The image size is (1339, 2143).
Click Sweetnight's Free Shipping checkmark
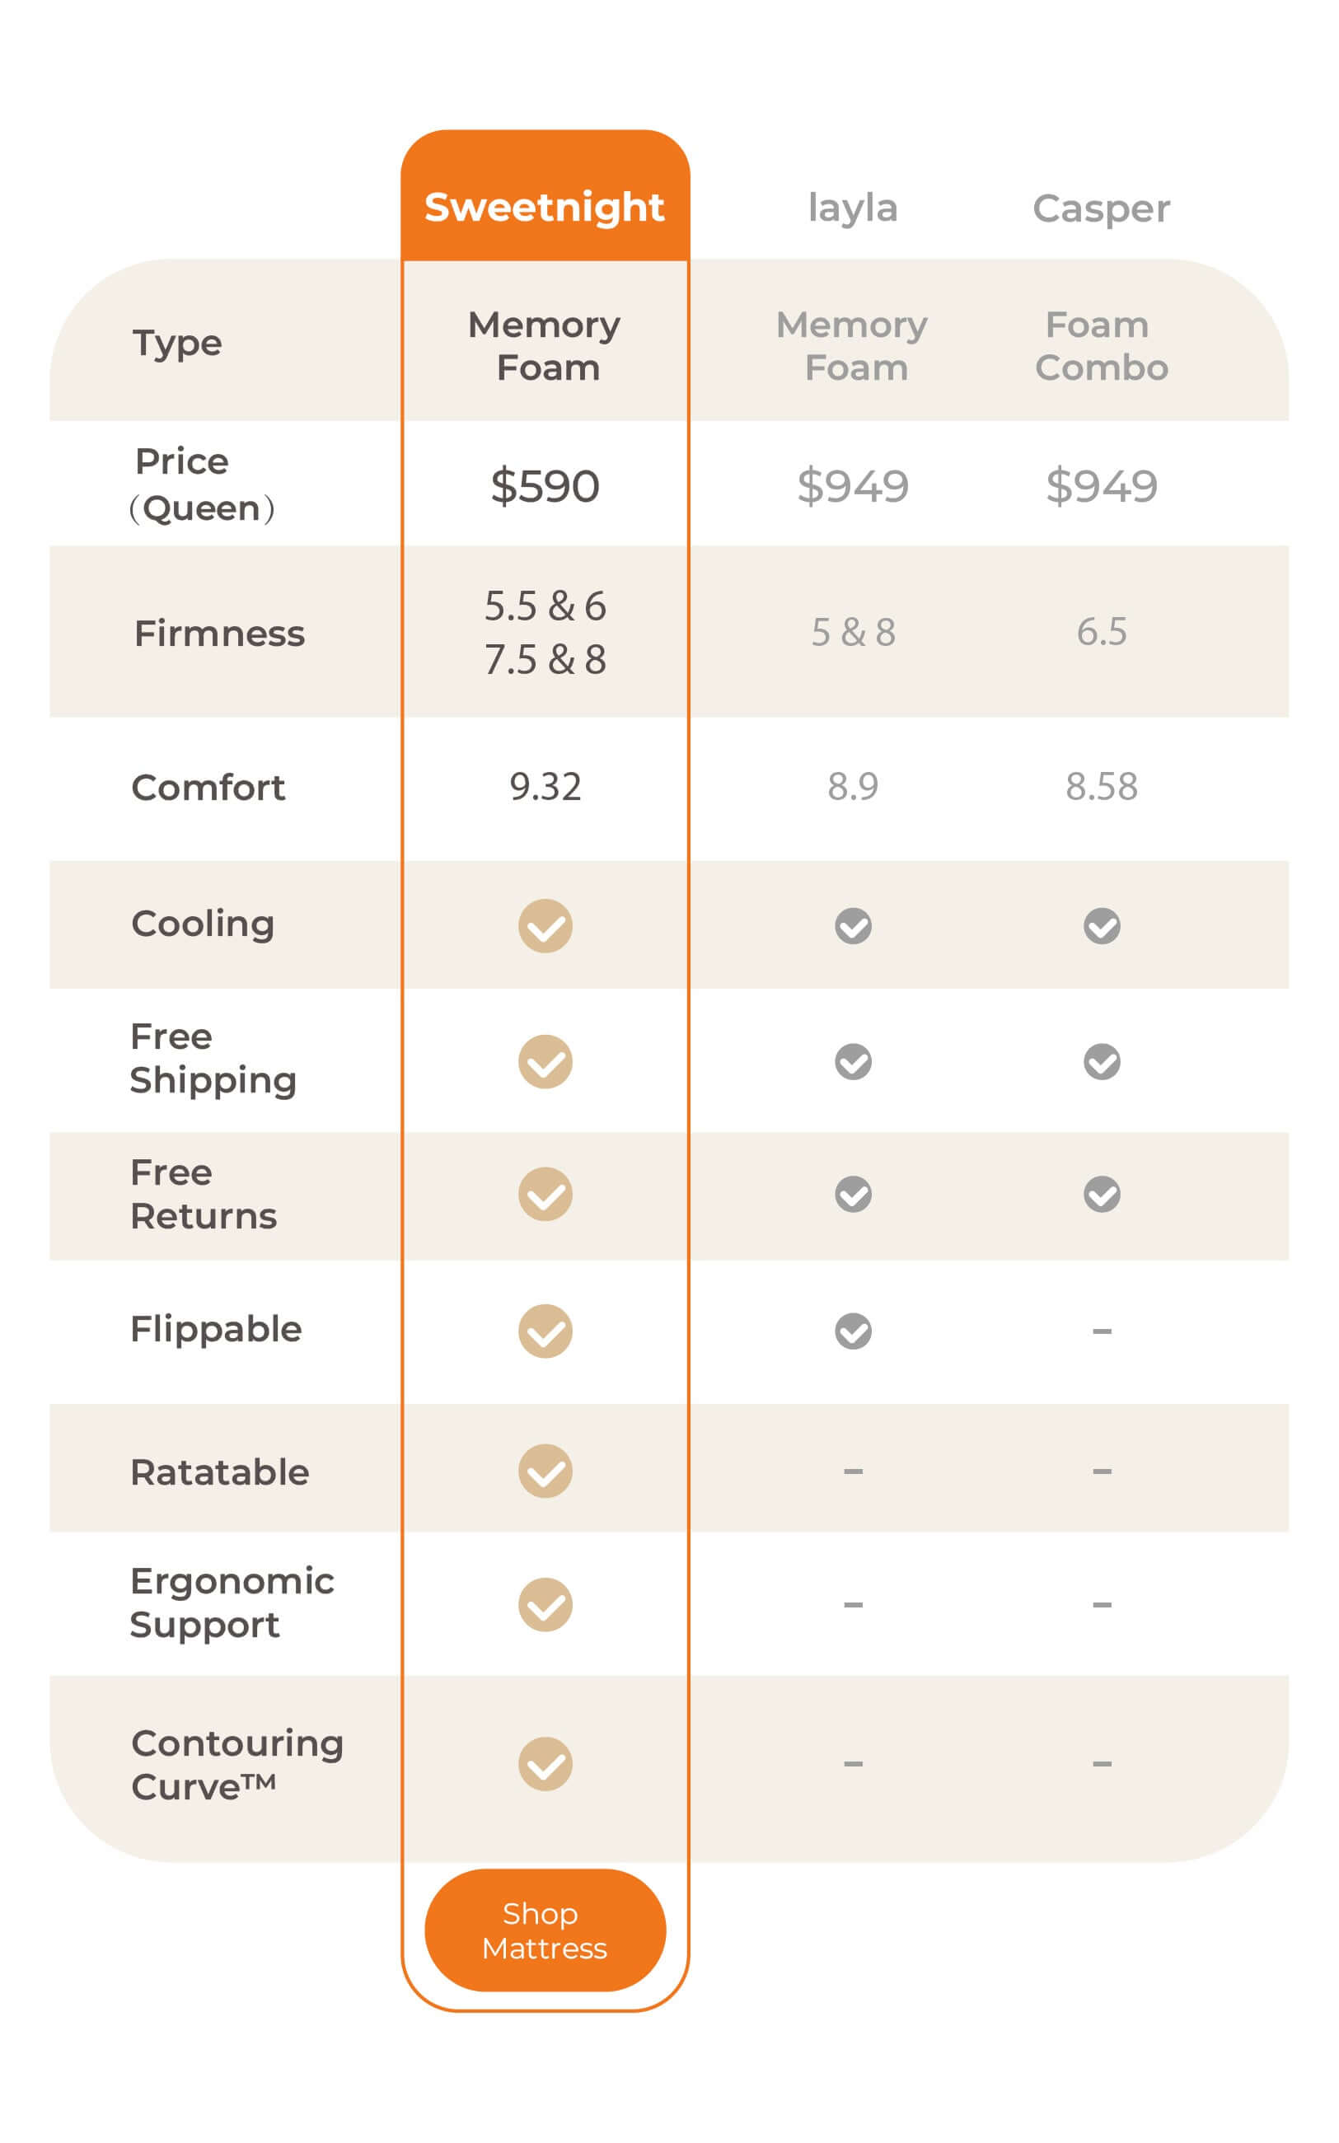coord(545,1061)
